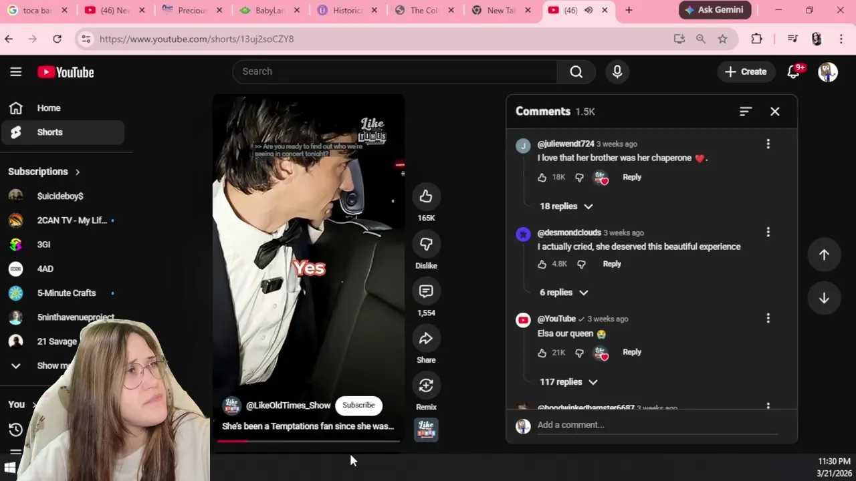Switch to the toca browser tab

(x=37, y=10)
